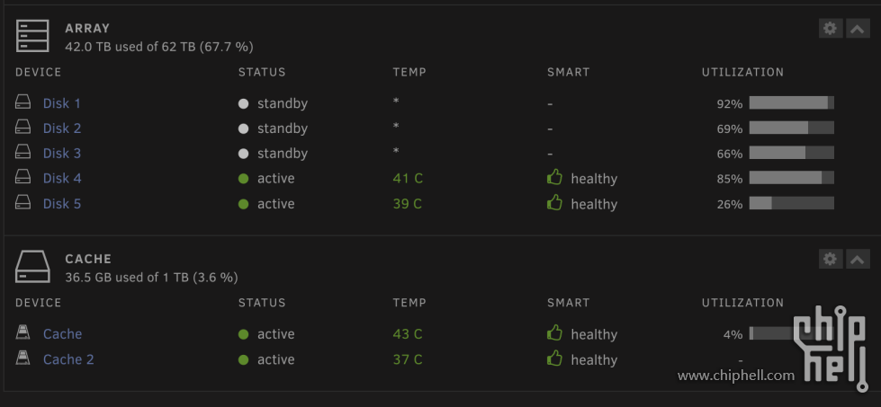Image resolution: width=881 pixels, height=407 pixels.
Task: Open the Cache 2 device link
Action: (68, 359)
